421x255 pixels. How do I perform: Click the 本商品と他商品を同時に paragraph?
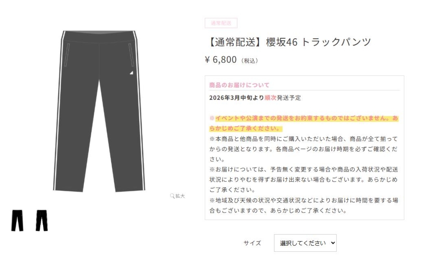point(304,149)
